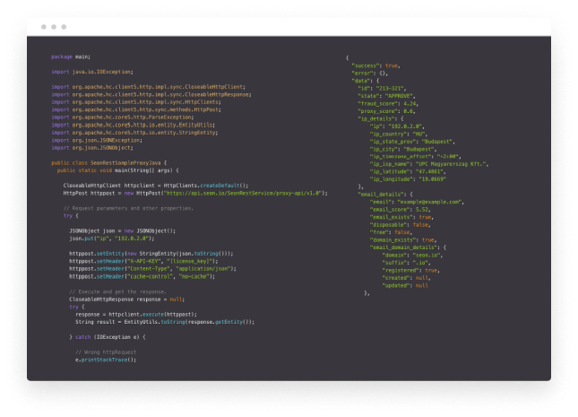Select the "suffix": ".io" line
The width and height of the screenshot is (578, 417).
[x=406, y=263]
